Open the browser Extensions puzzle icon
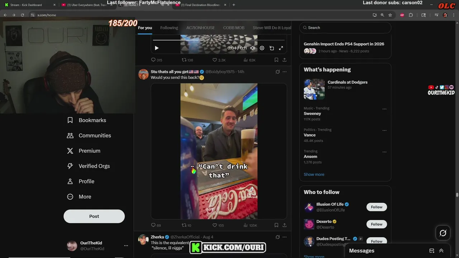Screen dimensions: 459x258 pos(411,15)
